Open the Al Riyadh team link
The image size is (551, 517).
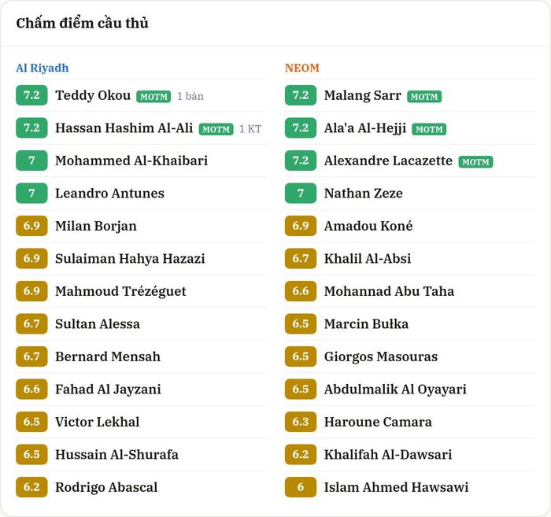[43, 68]
